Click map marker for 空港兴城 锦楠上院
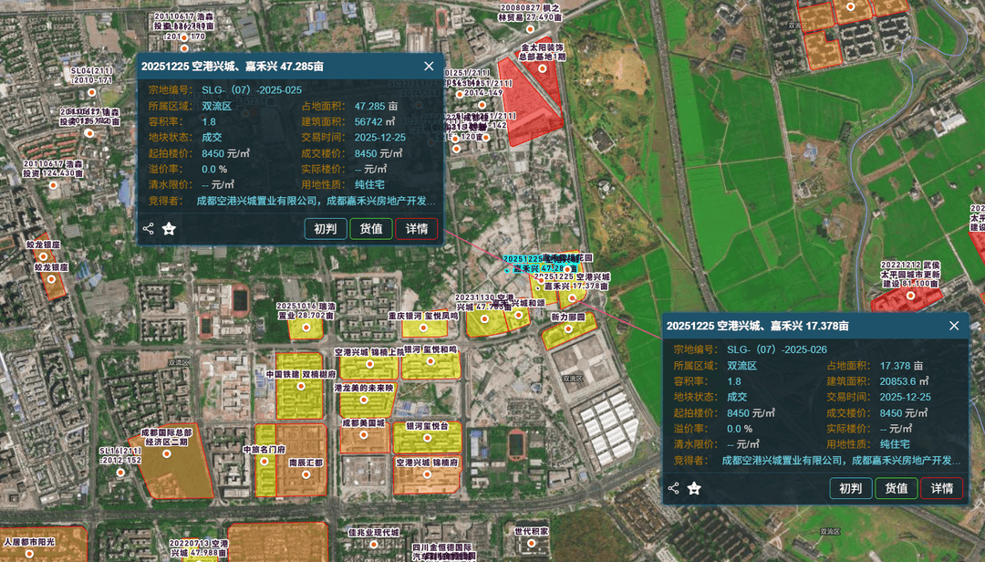 point(370,364)
